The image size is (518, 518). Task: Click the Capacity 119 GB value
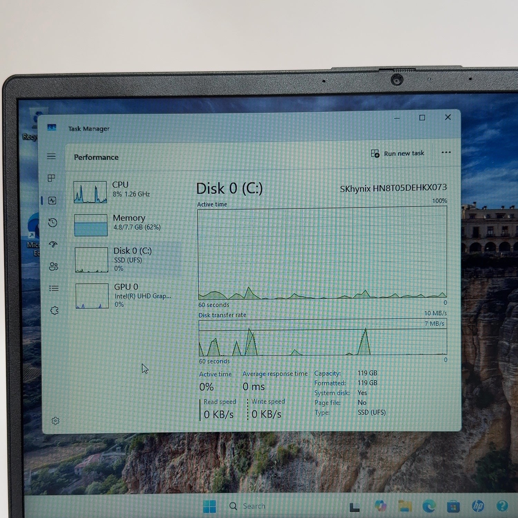(x=367, y=373)
